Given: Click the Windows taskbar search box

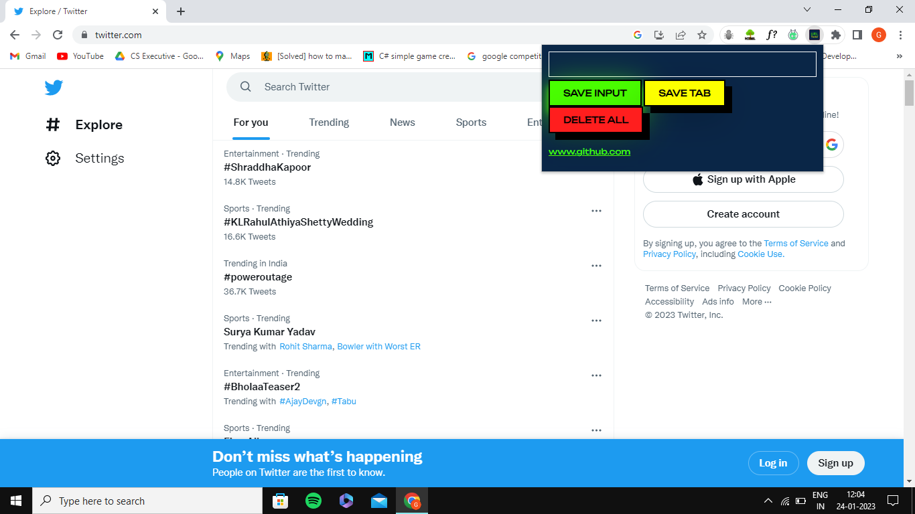Looking at the screenshot, I should point(147,501).
